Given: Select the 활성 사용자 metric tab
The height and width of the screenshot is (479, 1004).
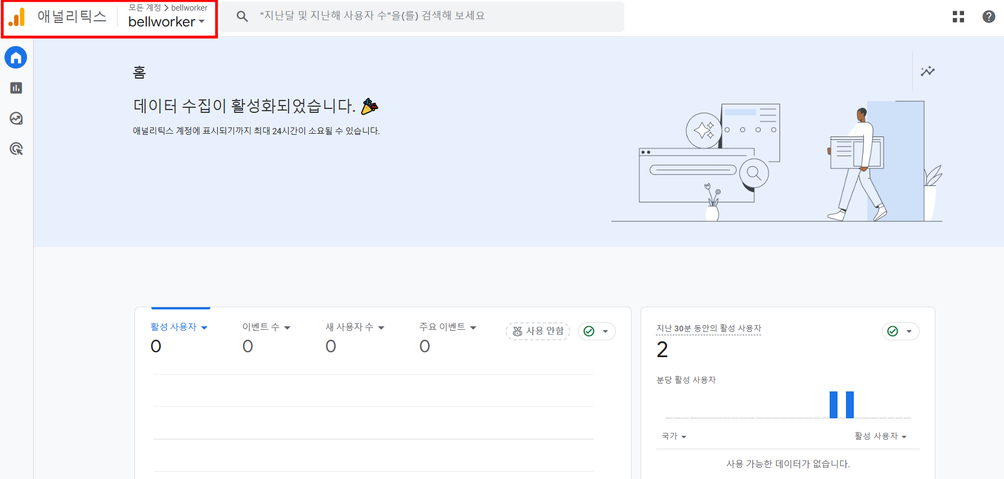Looking at the screenshot, I should click(173, 327).
